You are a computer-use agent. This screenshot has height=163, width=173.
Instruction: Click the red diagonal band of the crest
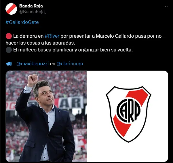click(x=131, y=112)
